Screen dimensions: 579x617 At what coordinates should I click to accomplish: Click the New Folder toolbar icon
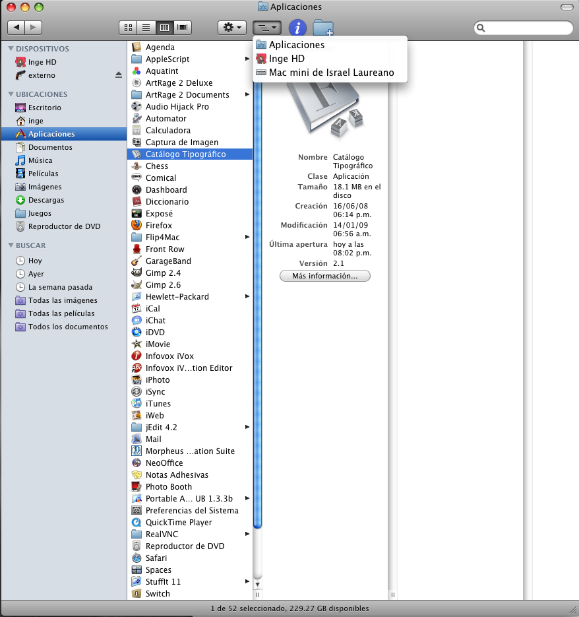(322, 27)
